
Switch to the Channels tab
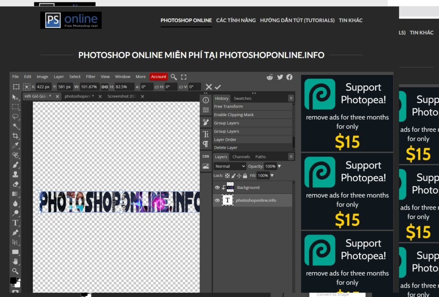pos(241,157)
